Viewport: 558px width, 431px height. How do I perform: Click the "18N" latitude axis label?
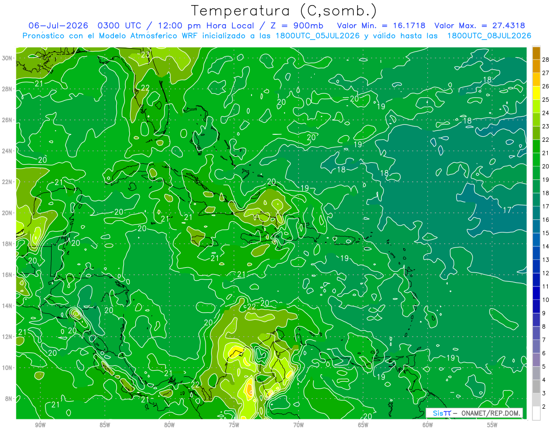7,244
